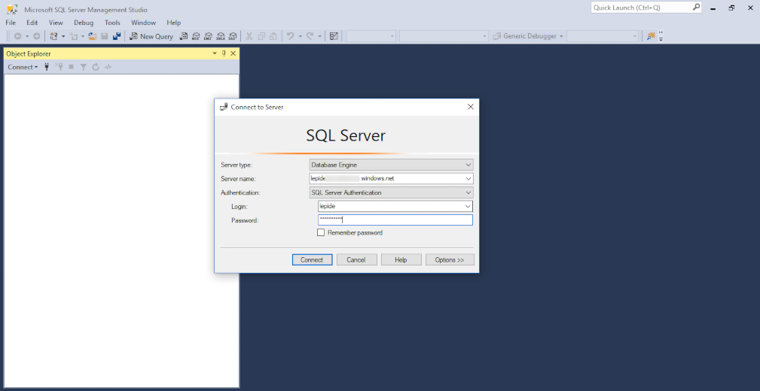Click the Connect button in the dialog
Image resolution: width=760 pixels, height=391 pixels.
[x=312, y=260]
